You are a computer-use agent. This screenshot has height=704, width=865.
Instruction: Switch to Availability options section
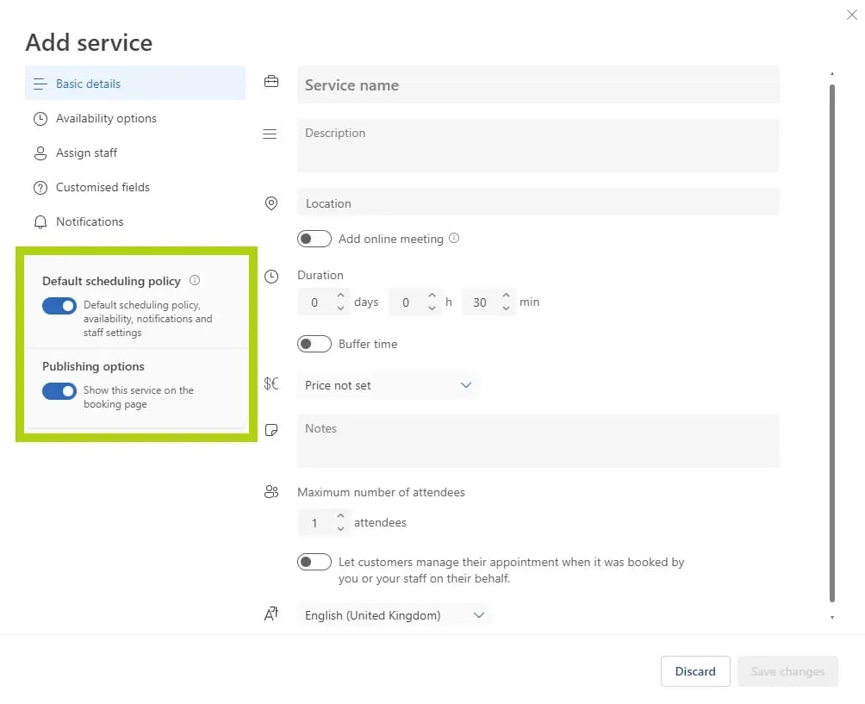pyautogui.click(x=105, y=118)
